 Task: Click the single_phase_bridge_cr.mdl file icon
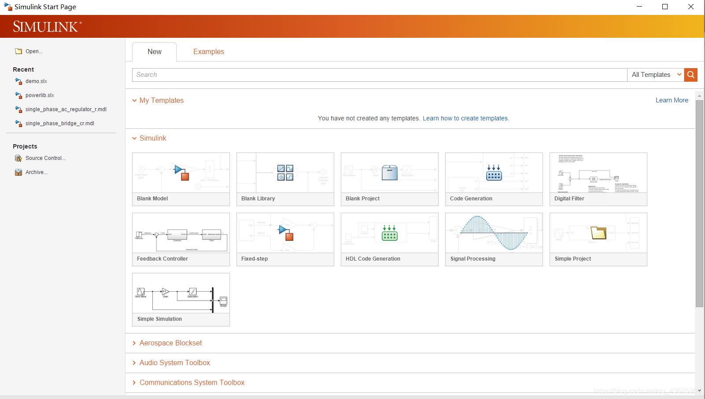coord(18,123)
